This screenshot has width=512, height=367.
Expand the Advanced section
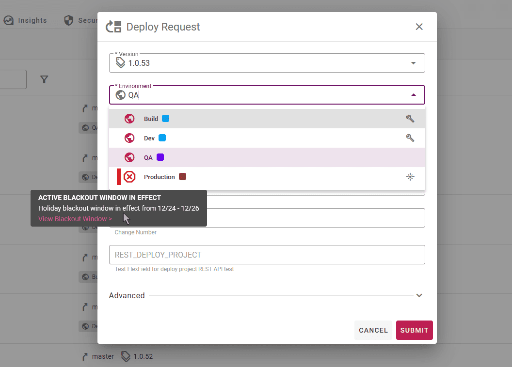(419, 295)
